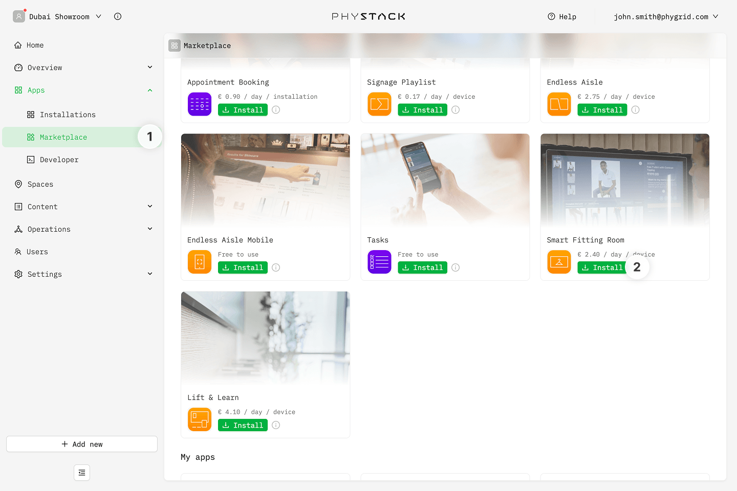Show info for Endless Aisle Mobile
This screenshot has width=737, height=491.
pos(276,267)
